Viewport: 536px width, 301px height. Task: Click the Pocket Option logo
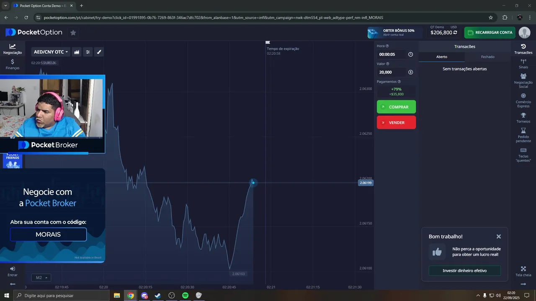pyautogui.click(x=34, y=33)
